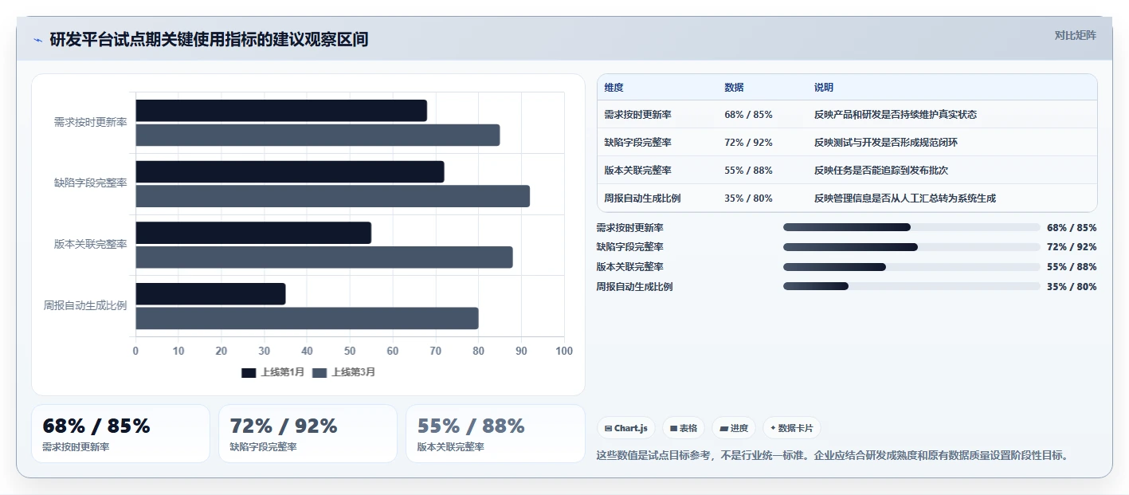Toggle the 上线第3月 legend item
The image size is (1129, 495).
(343, 372)
